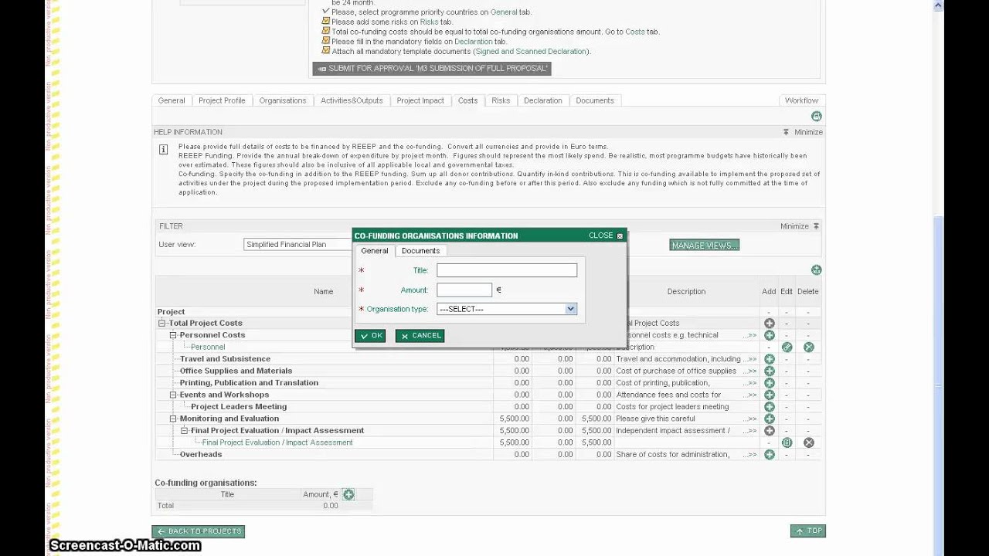Screen dimensions: 989x556
Task: Add item under Total Project Costs row
Action: point(769,324)
